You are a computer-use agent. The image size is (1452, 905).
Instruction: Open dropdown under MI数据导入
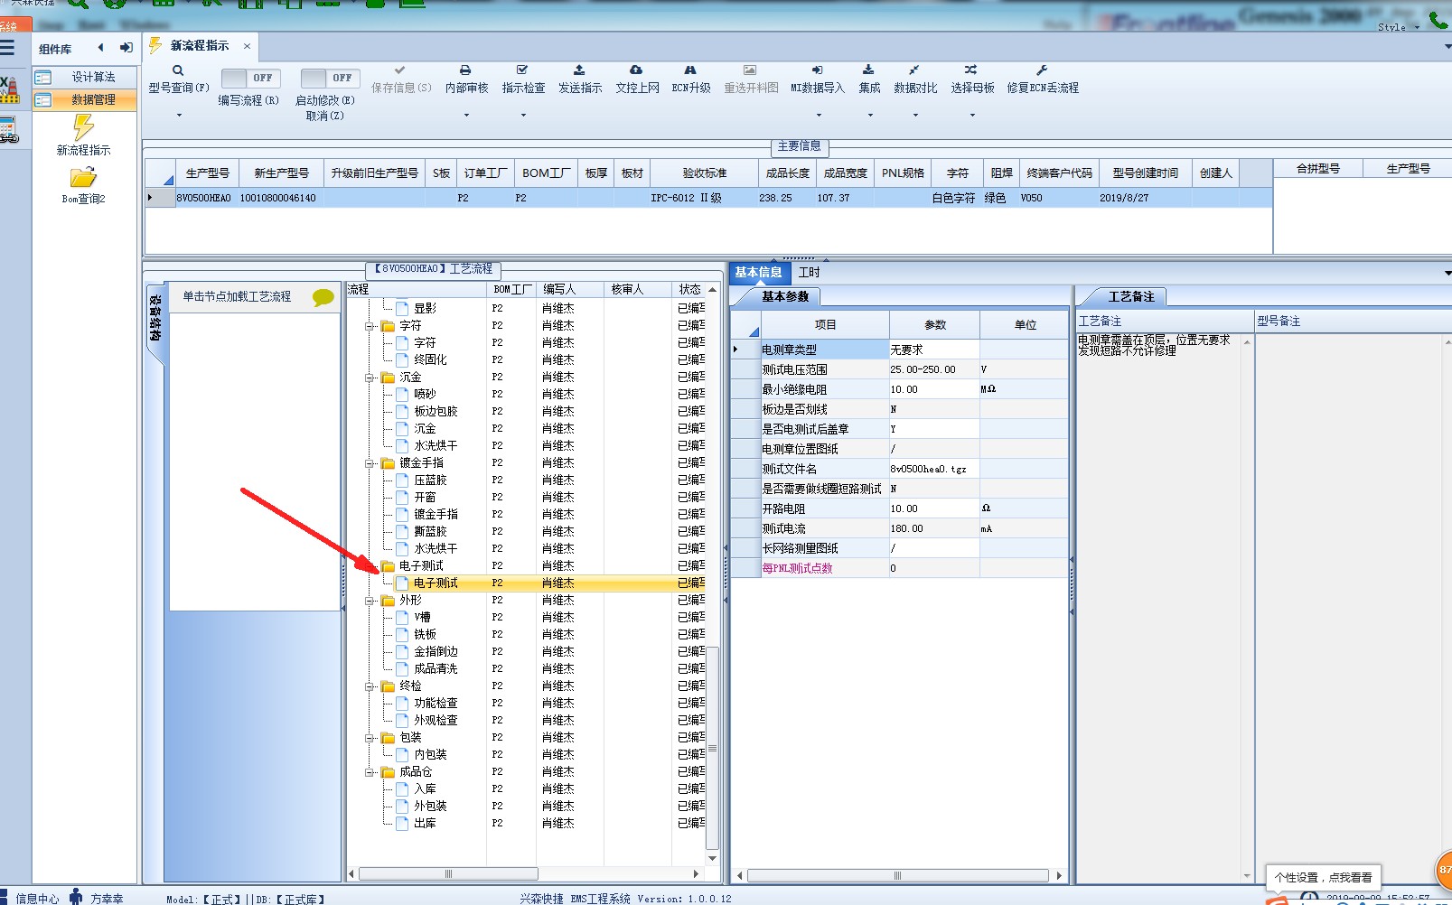[818, 116]
